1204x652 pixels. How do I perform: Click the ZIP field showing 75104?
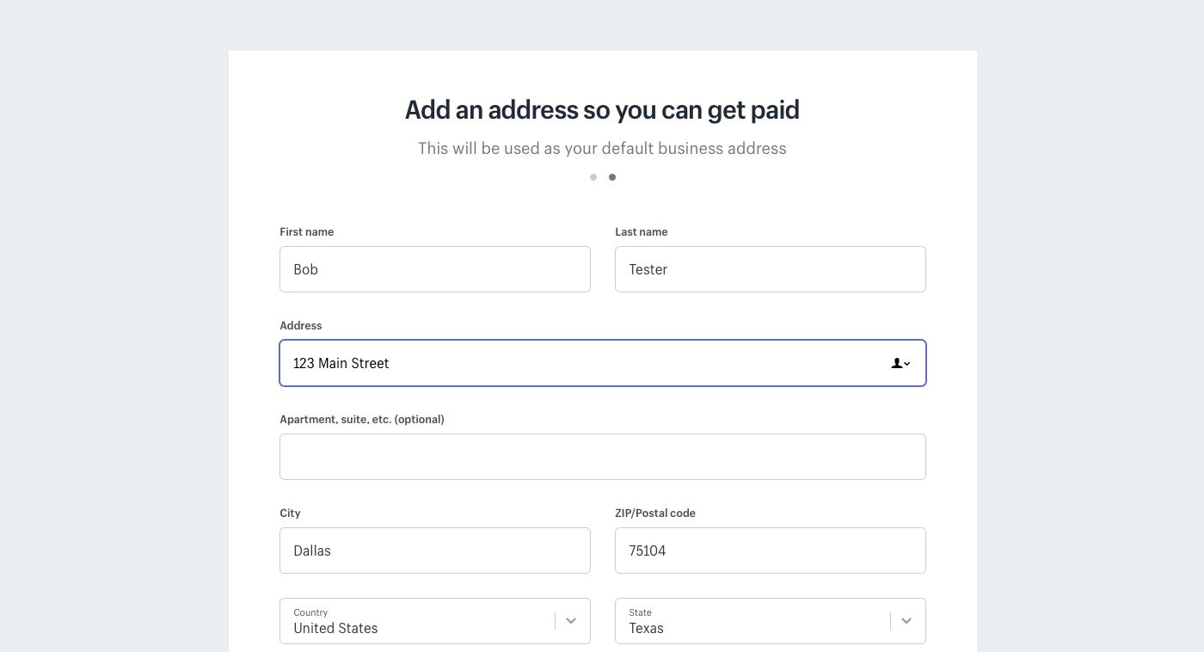(x=770, y=551)
